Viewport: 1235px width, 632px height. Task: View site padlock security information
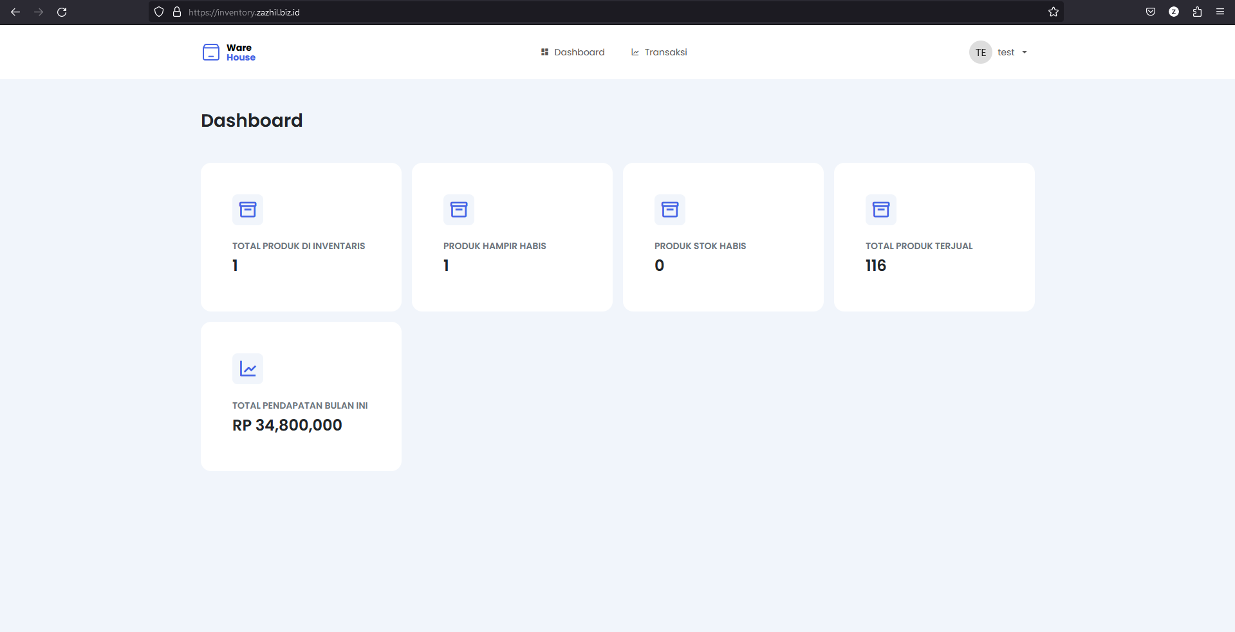click(177, 12)
